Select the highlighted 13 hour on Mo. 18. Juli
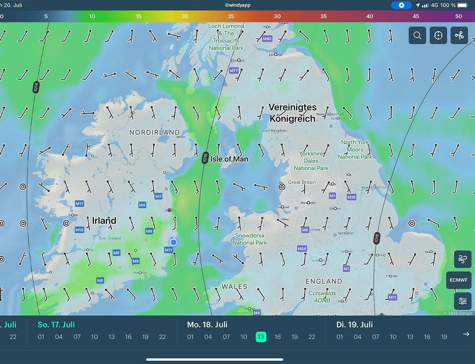 261,337
